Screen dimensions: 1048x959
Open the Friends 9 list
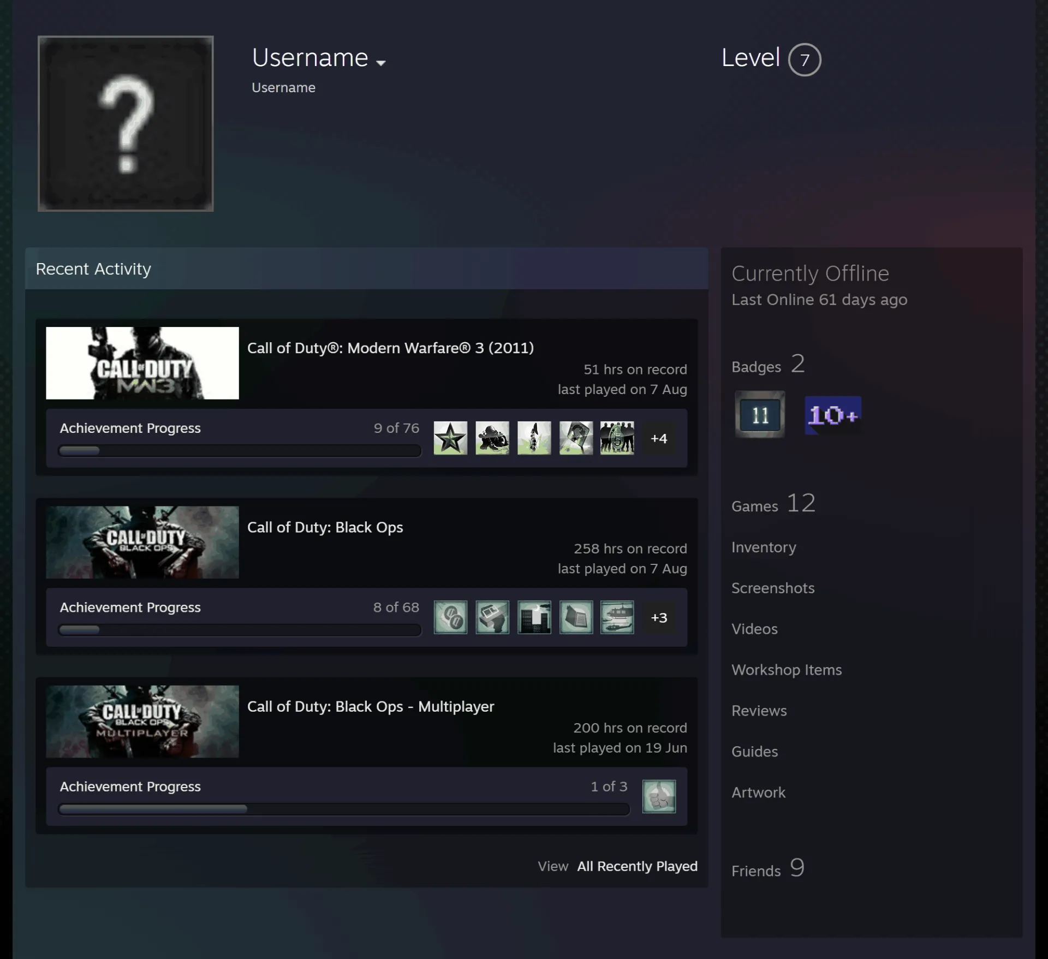(x=768, y=868)
